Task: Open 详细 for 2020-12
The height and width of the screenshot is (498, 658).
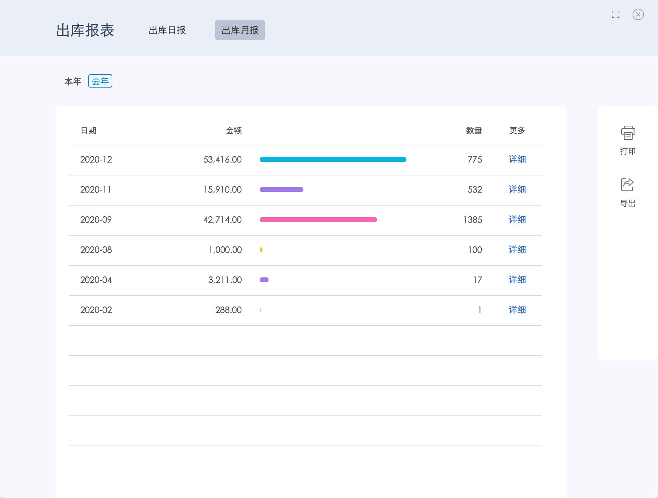Action: [517, 159]
